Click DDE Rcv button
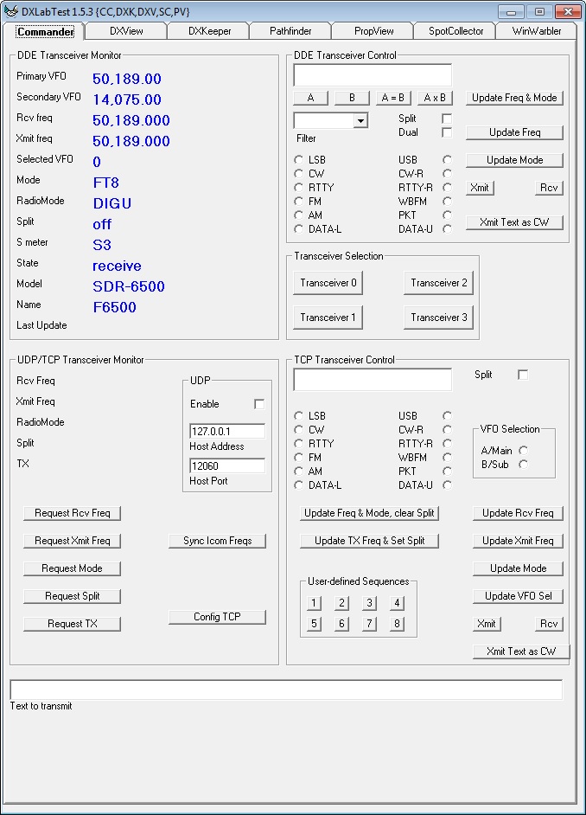Image resolution: width=586 pixels, height=815 pixels. tap(549, 188)
